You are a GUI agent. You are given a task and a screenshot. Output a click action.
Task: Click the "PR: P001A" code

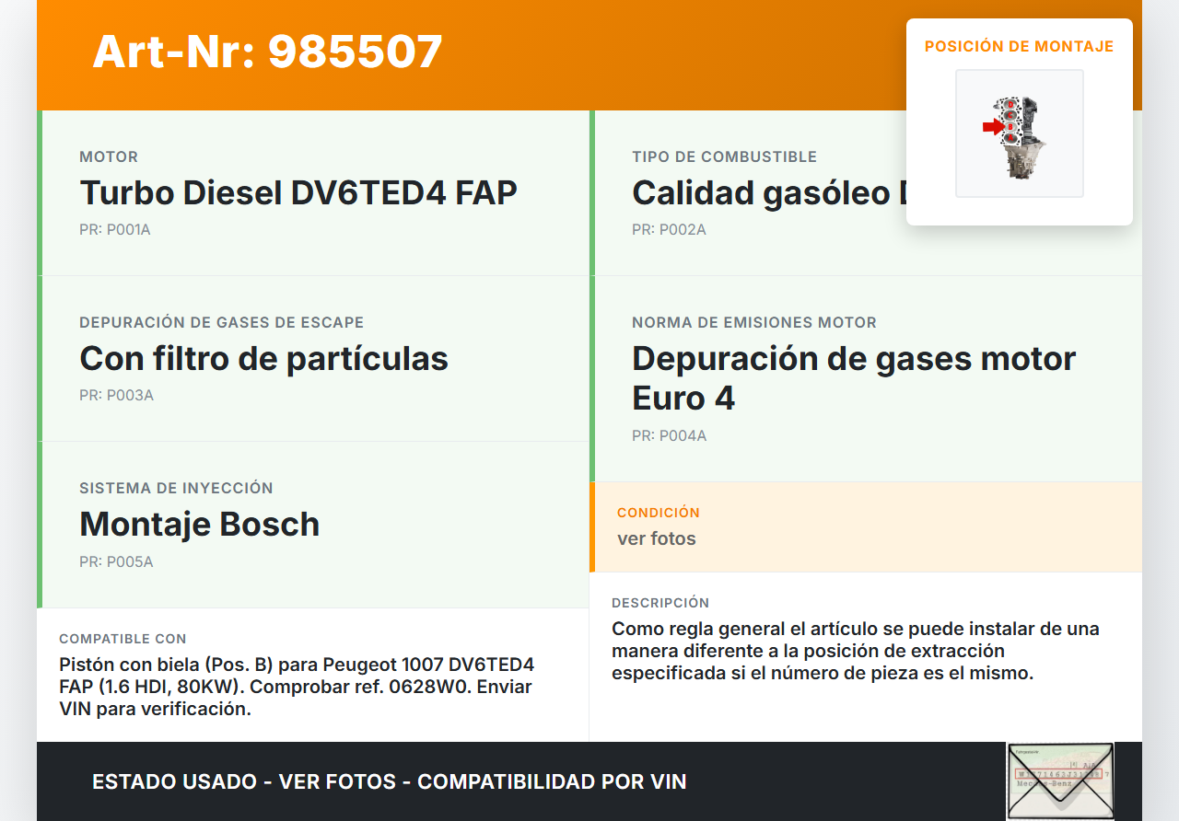115,230
